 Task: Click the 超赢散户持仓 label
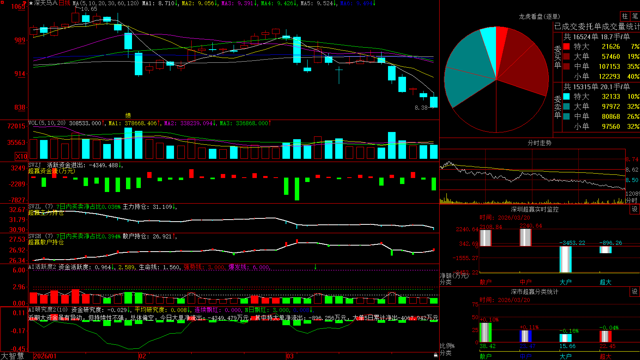(x=46, y=242)
